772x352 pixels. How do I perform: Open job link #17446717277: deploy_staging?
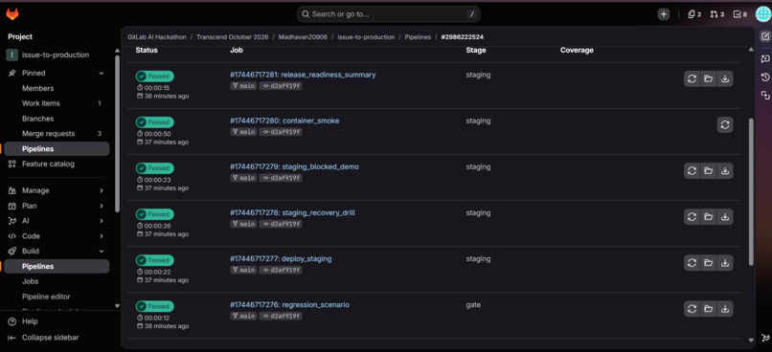point(281,258)
